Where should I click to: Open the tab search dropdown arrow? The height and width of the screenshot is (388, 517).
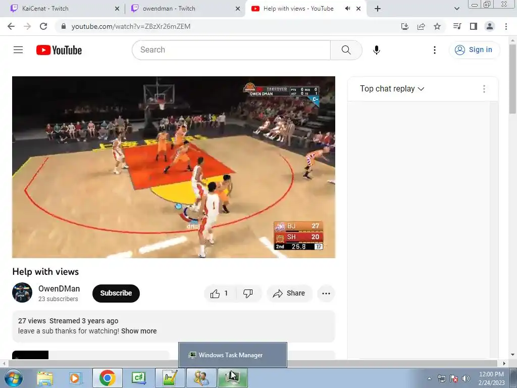click(x=456, y=9)
